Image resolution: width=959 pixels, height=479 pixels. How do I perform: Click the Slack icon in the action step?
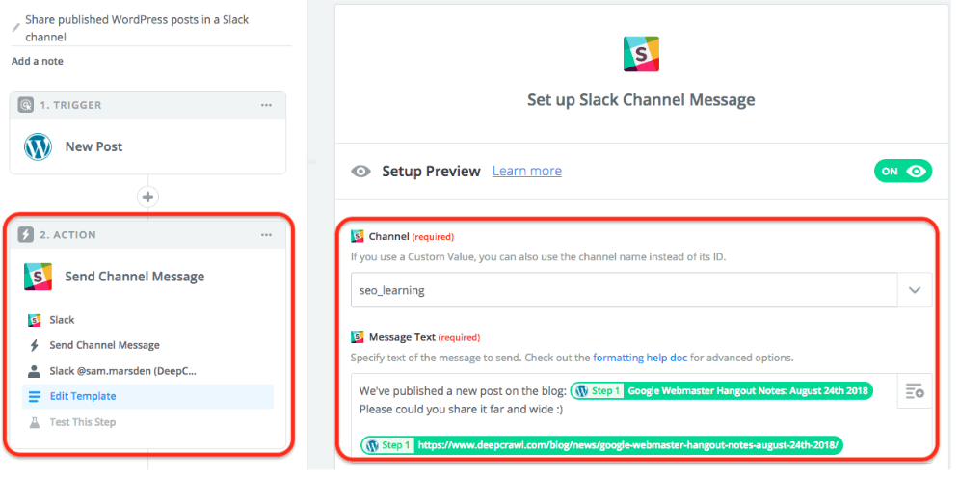pyautogui.click(x=38, y=277)
